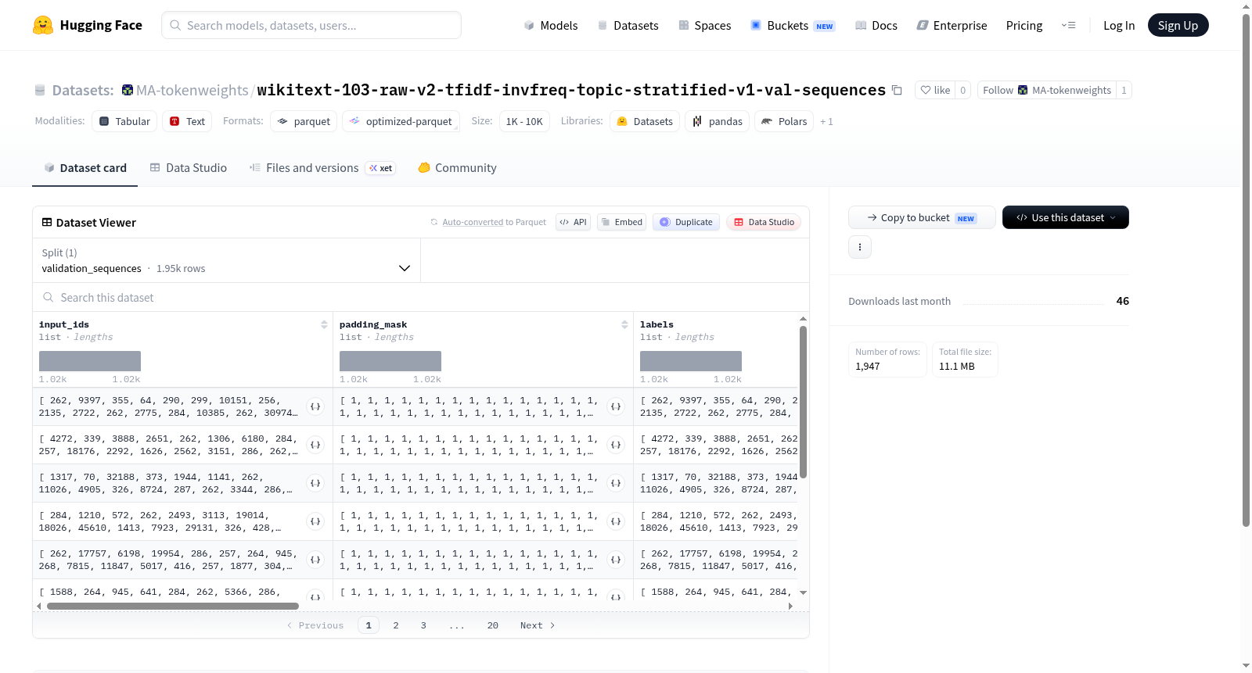
Task: Jump to page 20 of results
Action: [493, 625]
